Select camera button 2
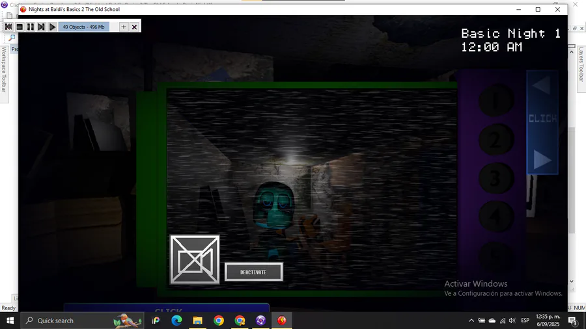This screenshot has height=329, width=586. [x=496, y=140]
